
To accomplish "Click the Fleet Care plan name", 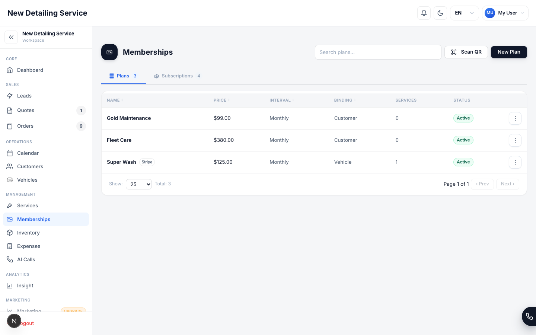I will [119, 140].
